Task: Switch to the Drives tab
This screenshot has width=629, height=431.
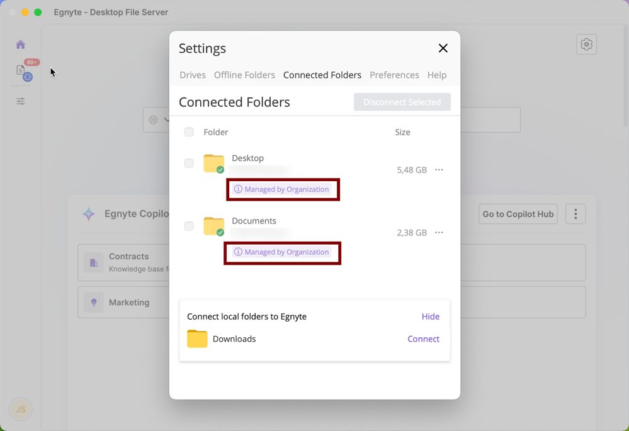Action: tap(193, 75)
